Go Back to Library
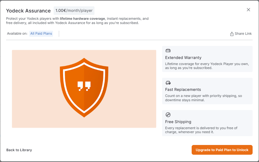The image size is (259, 162). point(19,150)
